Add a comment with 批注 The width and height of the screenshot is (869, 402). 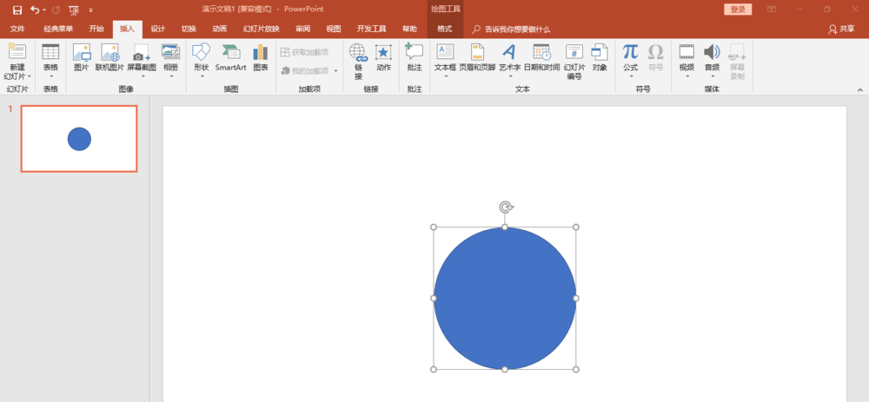tap(414, 57)
